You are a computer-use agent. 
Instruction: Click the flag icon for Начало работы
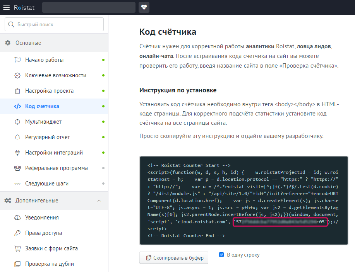[17, 60]
